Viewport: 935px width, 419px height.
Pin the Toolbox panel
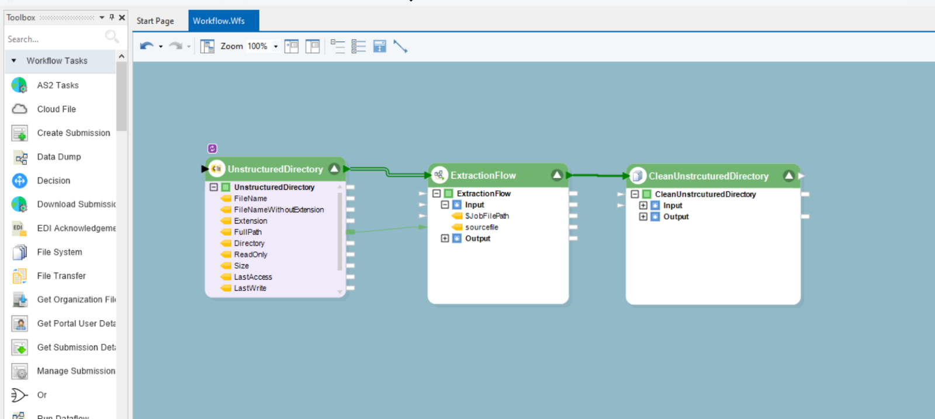112,18
